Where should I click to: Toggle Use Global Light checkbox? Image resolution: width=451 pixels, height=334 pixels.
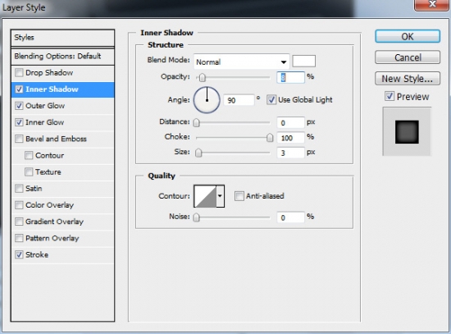pos(271,100)
